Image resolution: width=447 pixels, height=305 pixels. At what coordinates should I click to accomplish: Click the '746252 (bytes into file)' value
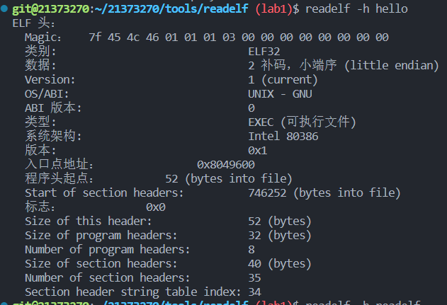click(324, 192)
